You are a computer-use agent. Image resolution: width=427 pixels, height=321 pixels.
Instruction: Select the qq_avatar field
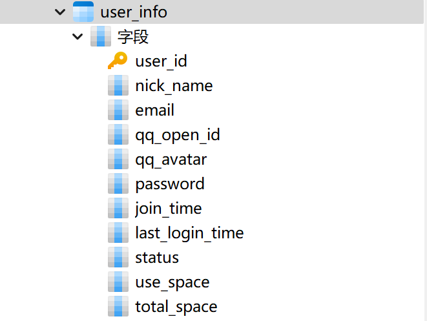[x=171, y=160]
